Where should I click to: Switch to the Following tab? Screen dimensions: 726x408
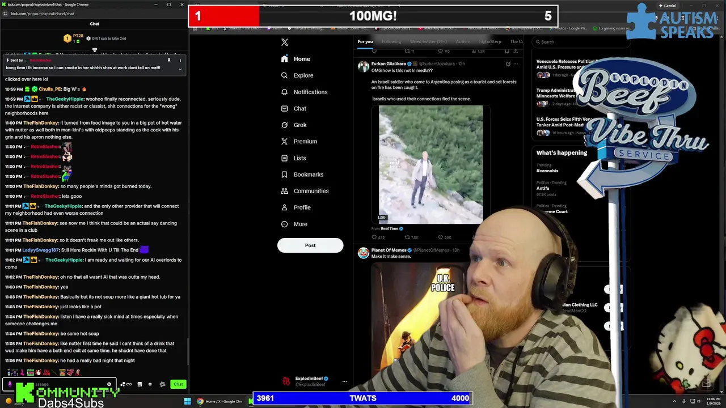click(x=391, y=41)
